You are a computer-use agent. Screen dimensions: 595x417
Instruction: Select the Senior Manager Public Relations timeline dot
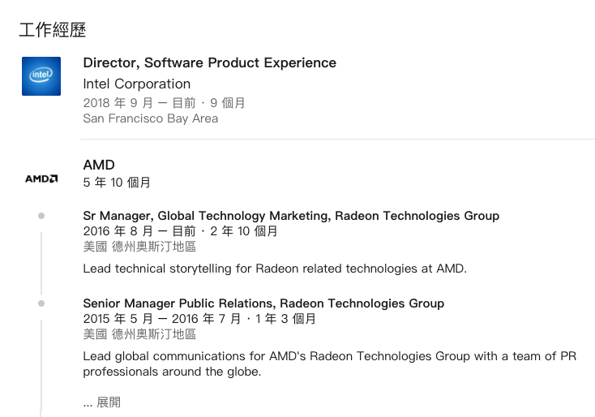(x=41, y=303)
